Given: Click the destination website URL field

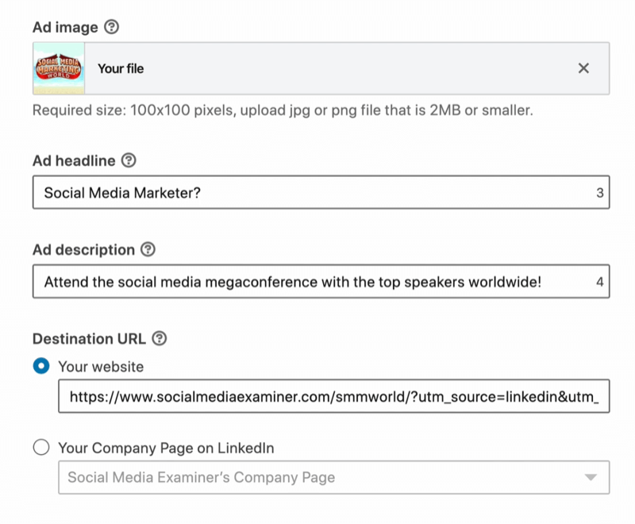Looking at the screenshot, I should click(333, 397).
